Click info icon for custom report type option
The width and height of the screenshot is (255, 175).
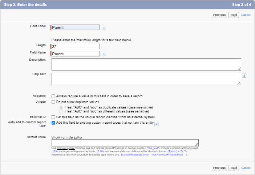(157, 124)
